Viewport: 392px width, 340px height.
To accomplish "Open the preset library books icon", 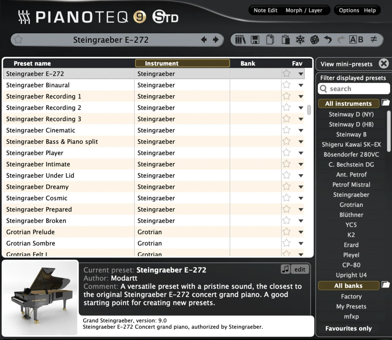I will [x=240, y=40].
